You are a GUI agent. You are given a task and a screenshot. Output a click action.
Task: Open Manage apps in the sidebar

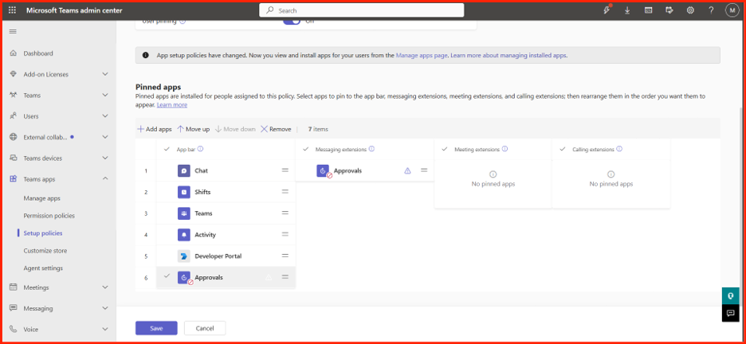click(x=42, y=198)
